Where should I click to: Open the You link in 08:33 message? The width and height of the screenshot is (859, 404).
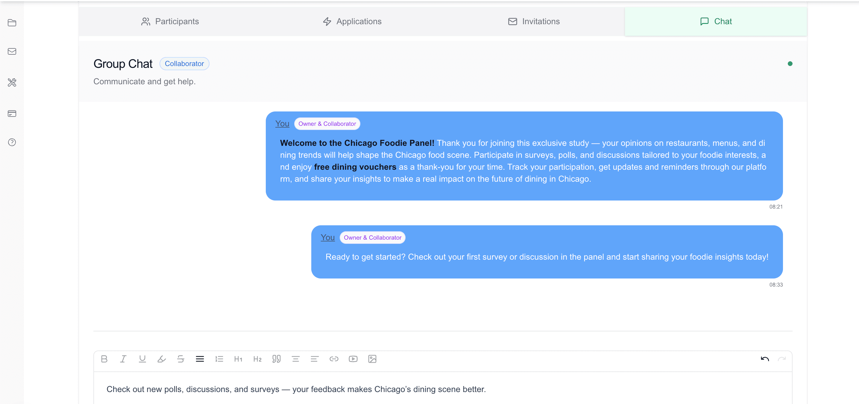(x=327, y=237)
